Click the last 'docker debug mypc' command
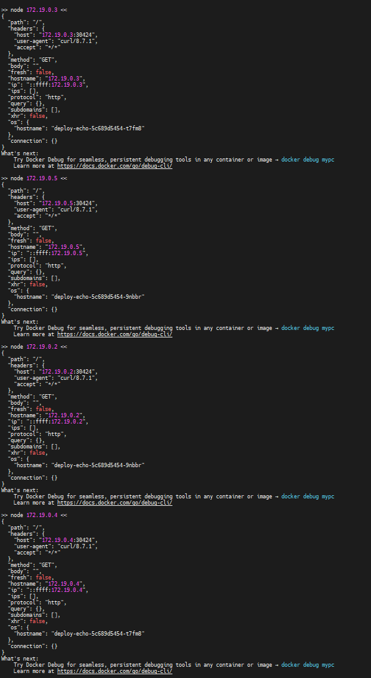The image size is (371, 678). [308, 665]
